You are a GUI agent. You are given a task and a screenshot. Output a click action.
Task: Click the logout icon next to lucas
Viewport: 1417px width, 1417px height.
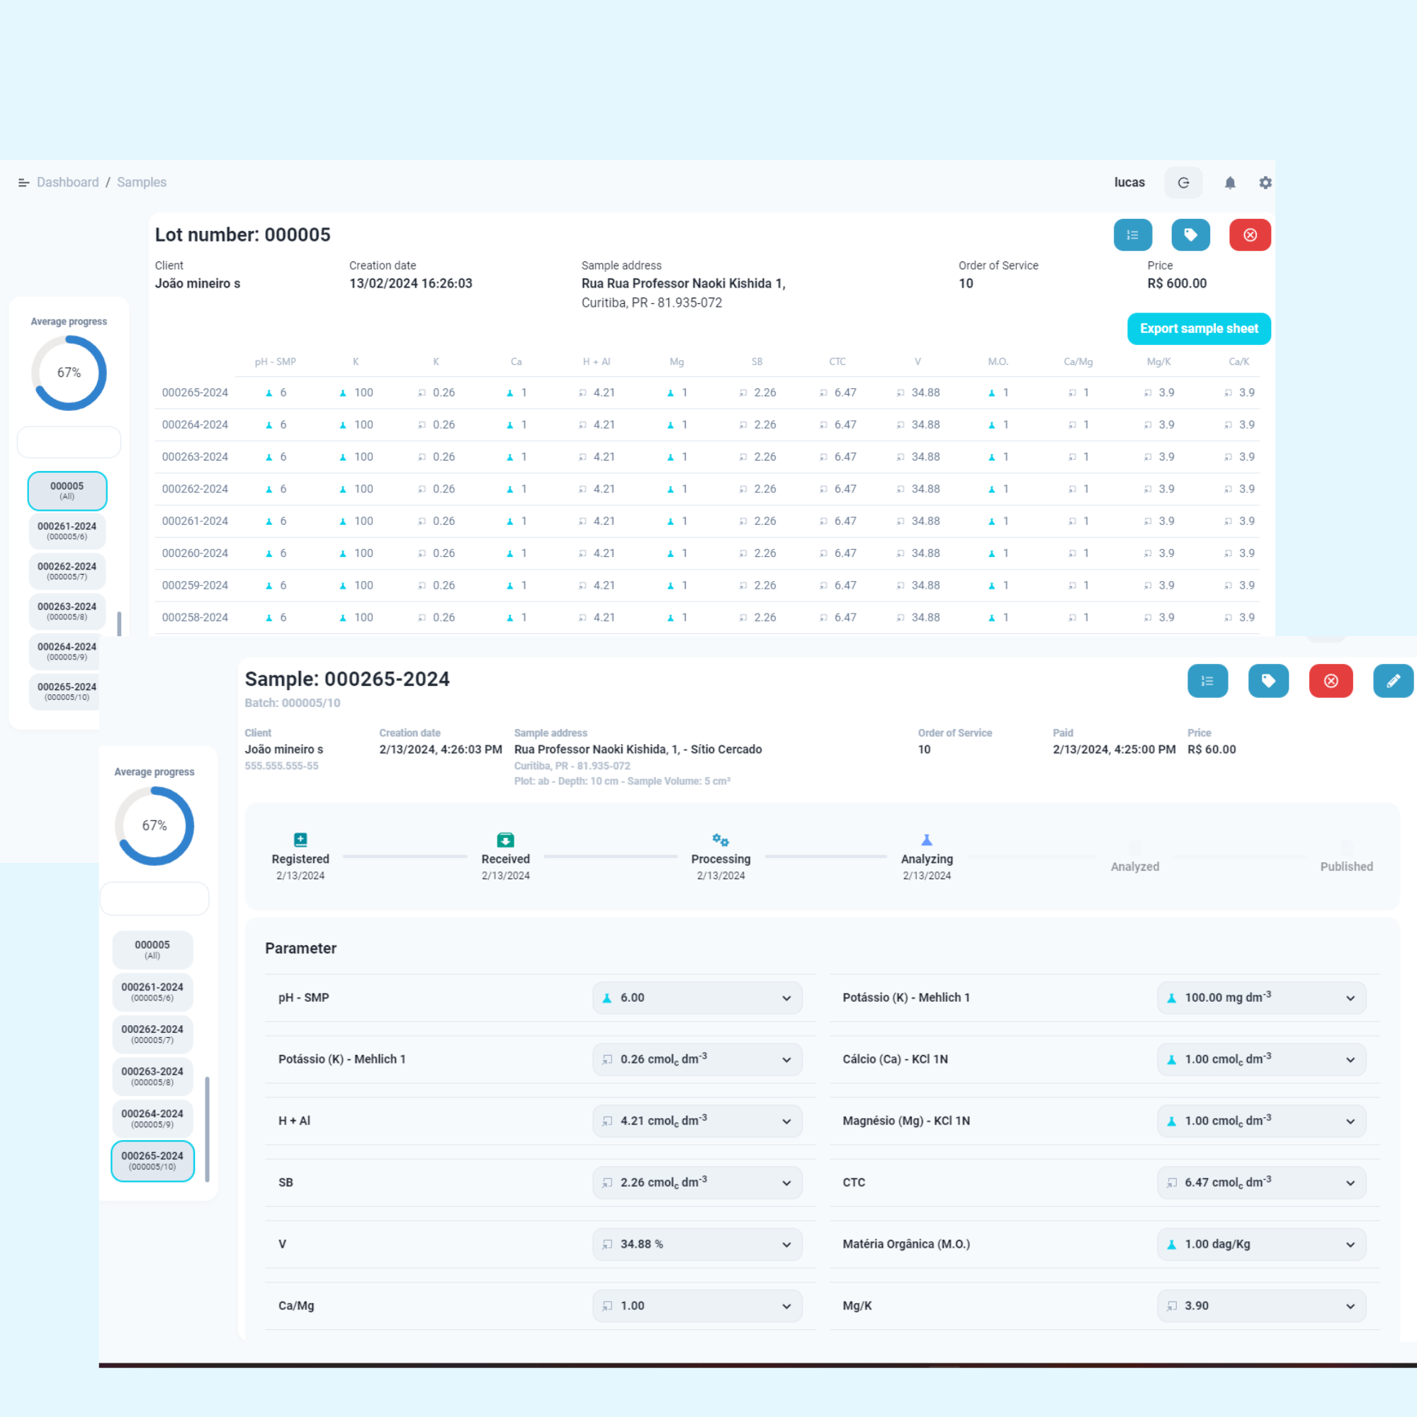pos(1183,183)
